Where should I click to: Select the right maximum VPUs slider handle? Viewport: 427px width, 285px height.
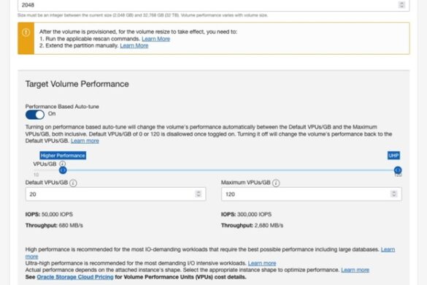398,170
